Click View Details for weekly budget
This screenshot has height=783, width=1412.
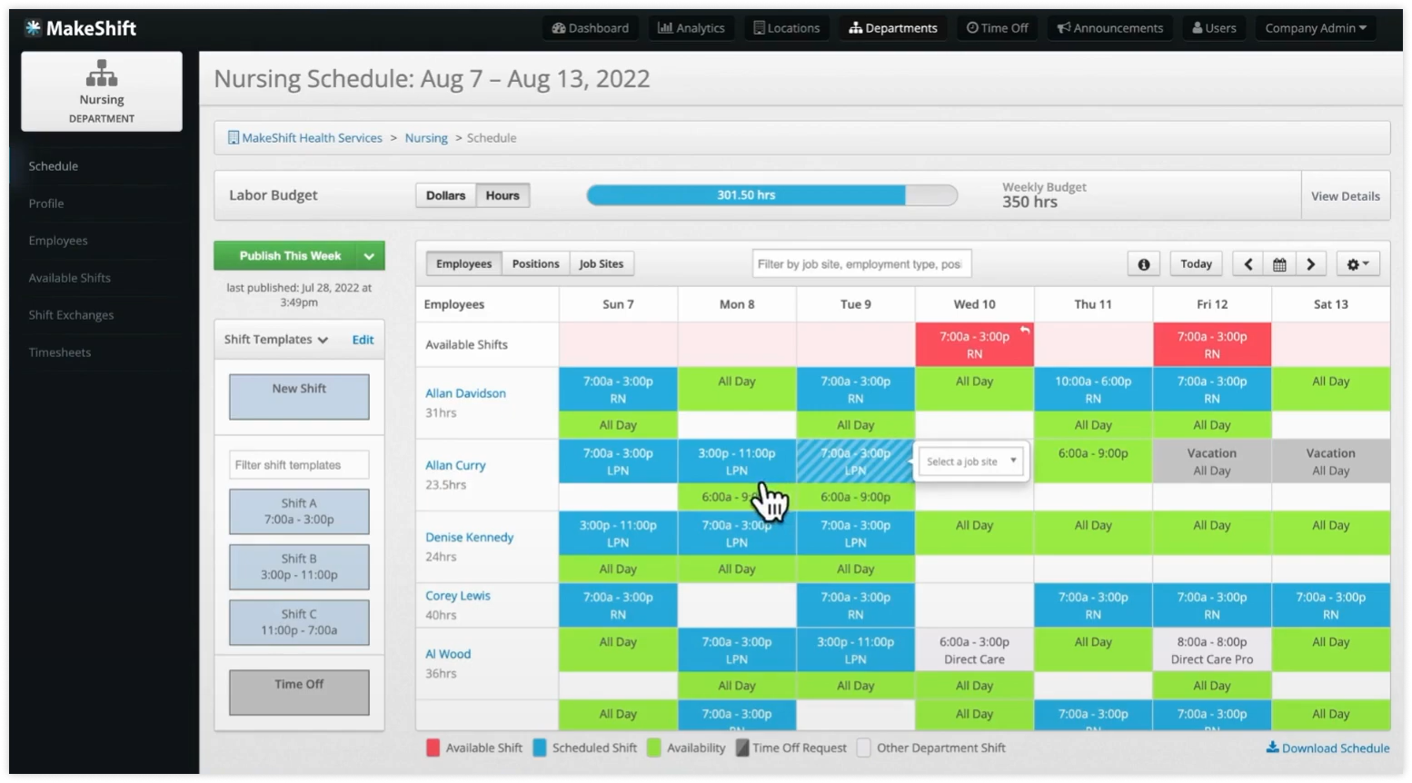point(1345,196)
